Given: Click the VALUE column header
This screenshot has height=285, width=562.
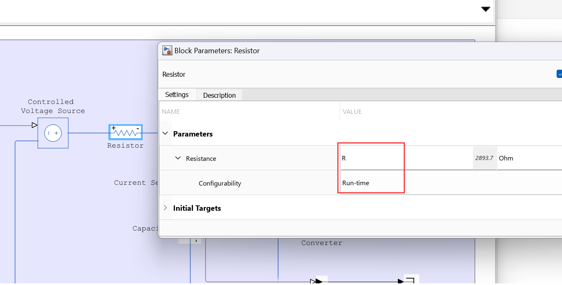Looking at the screenshot, I should [x=352, y=112].
